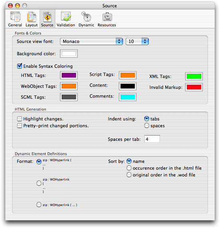Enable Highlight changes checkbox
The width and height of the screenshot is (220, 229).
point(20,119)
